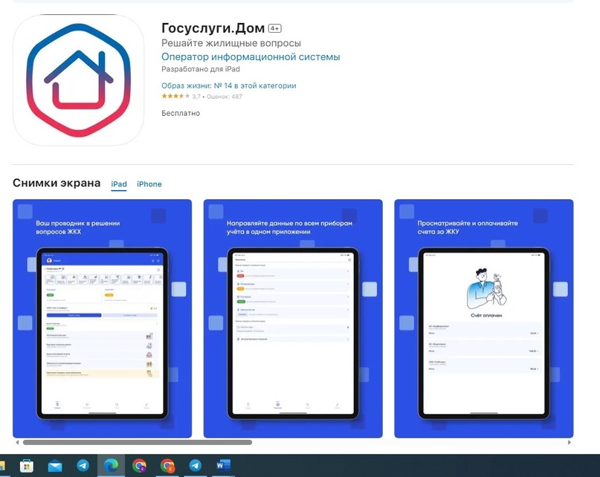Open the Ваш проводник в решении screenshot
This screenshot has height=477, width=600.
tap(102, 319)
